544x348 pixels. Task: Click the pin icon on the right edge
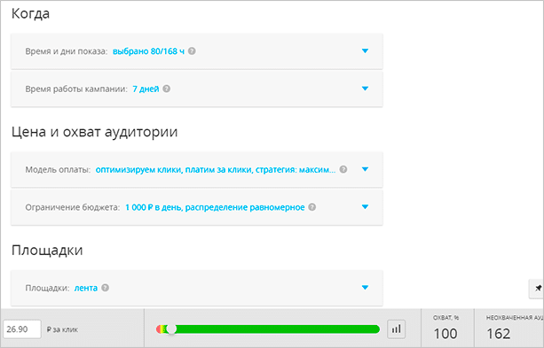click(x=538, y=289)
